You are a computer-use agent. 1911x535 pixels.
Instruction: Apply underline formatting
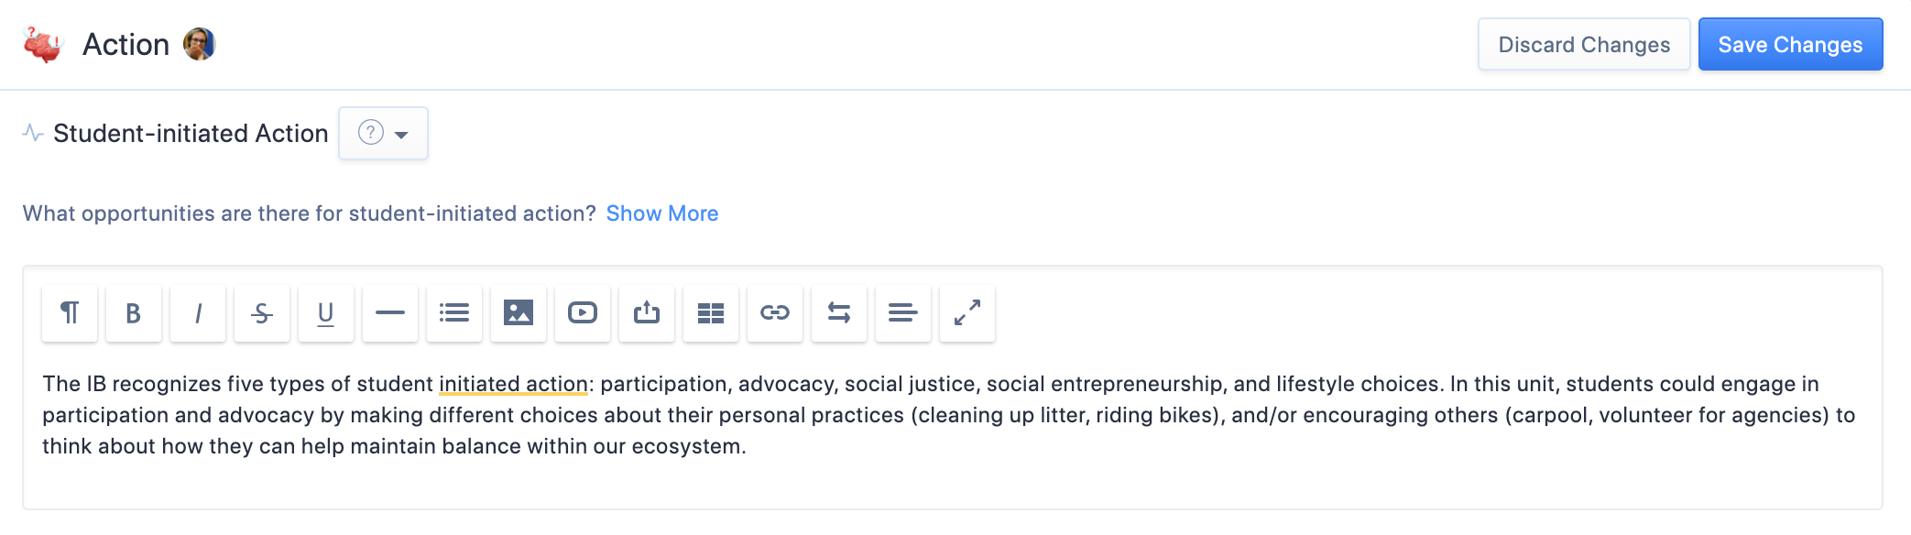326,313
